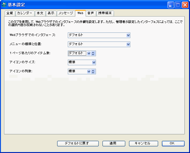Click the app icon in the title bar

coord(4,5)
